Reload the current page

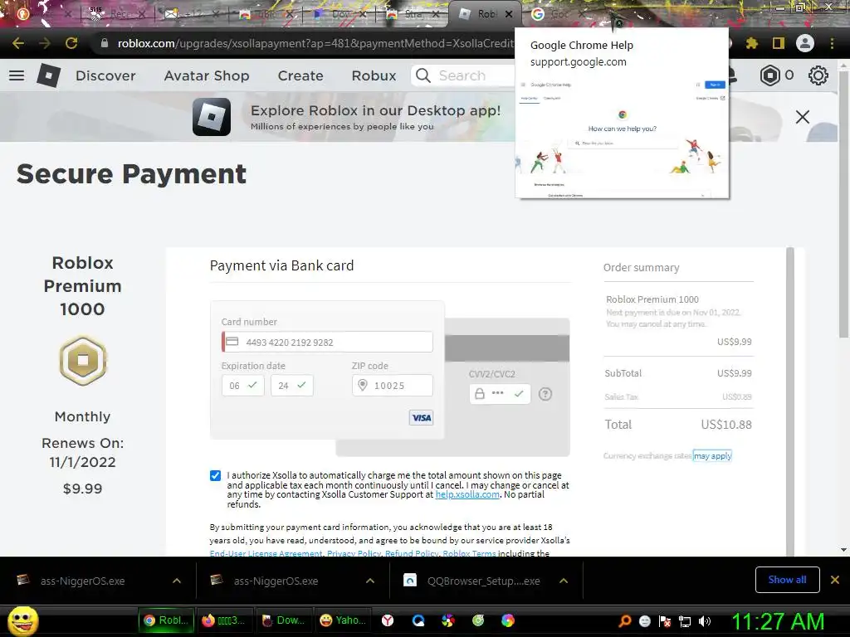[71, 43]
